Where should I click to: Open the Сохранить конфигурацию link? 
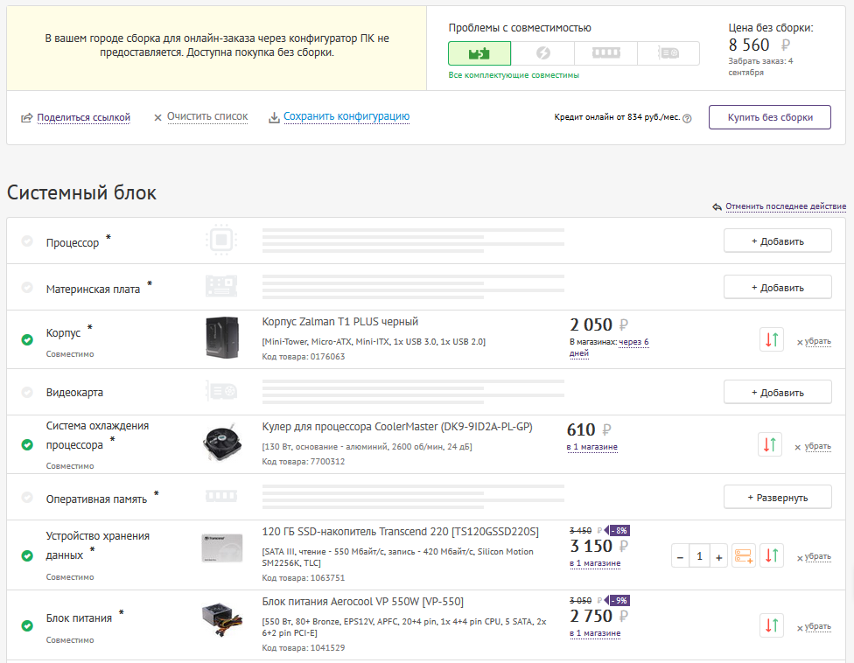pos(346,116)
